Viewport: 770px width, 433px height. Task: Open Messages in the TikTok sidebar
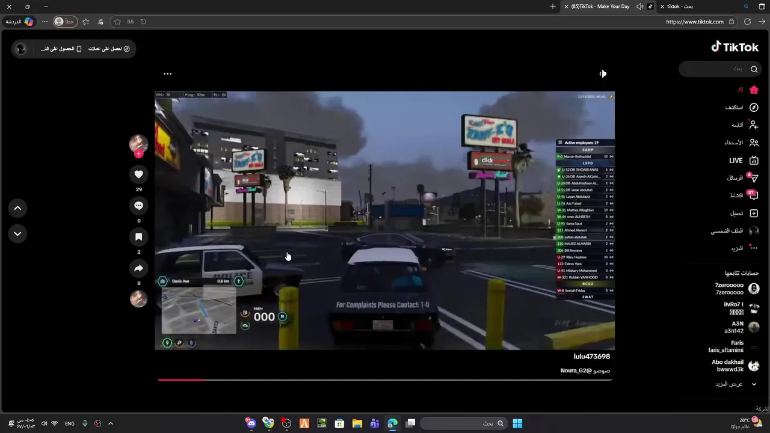743,178
